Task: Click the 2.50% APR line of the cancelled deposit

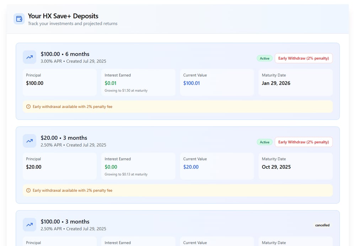Action: click(x=73, y=229)
